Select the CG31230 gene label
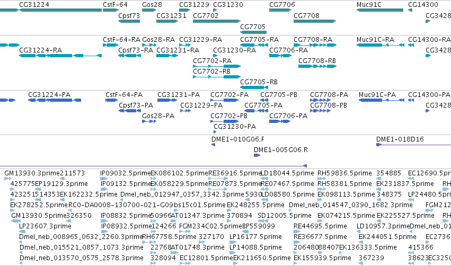Viewport: 451px width, 266px height. pyautogui.click(x=228, y=5)
